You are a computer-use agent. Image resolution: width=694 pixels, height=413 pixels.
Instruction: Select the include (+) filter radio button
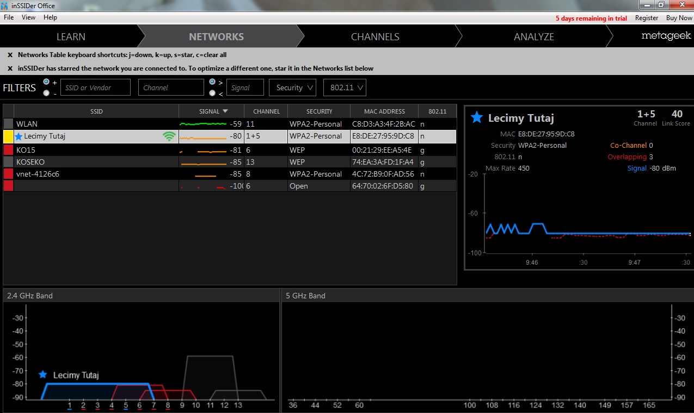(x=46, y=82)
